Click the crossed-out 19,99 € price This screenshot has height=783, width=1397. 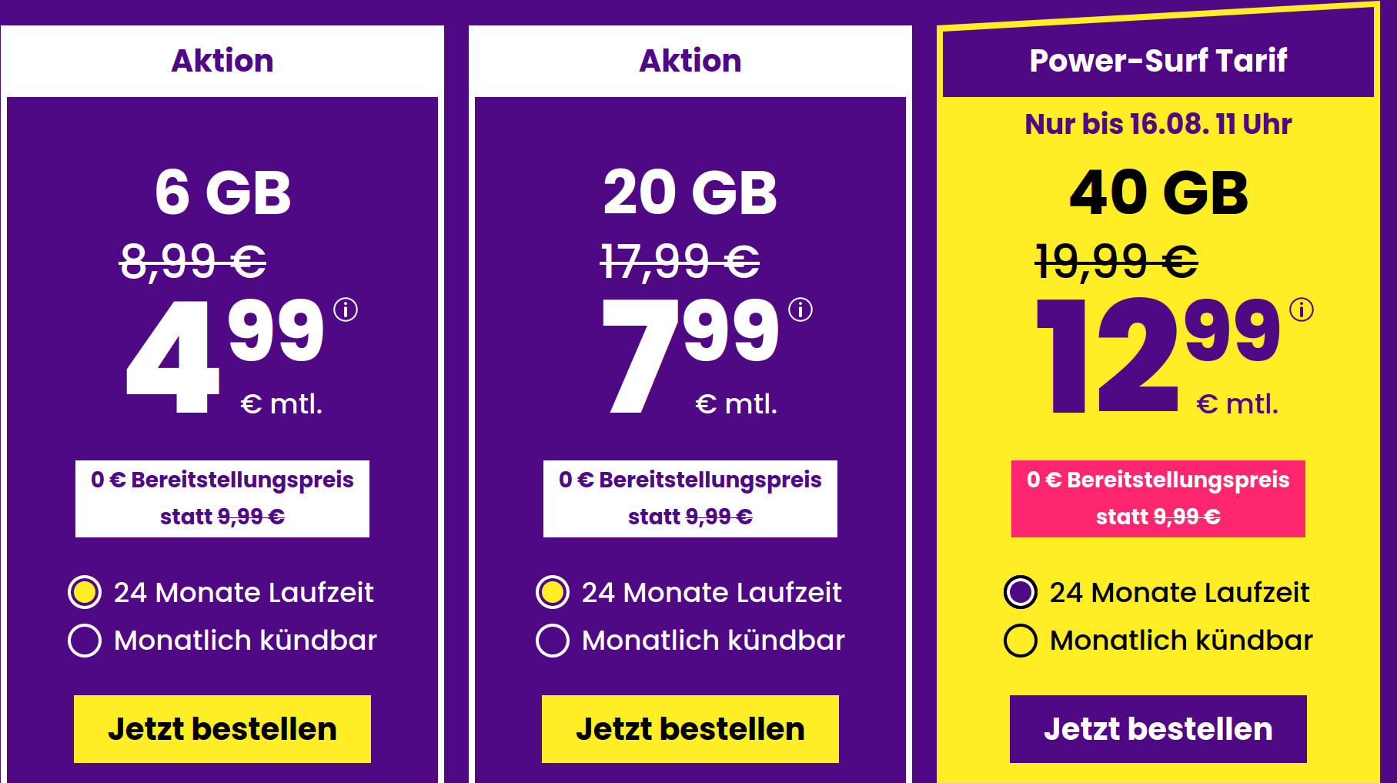click(x=1118, y=259)
